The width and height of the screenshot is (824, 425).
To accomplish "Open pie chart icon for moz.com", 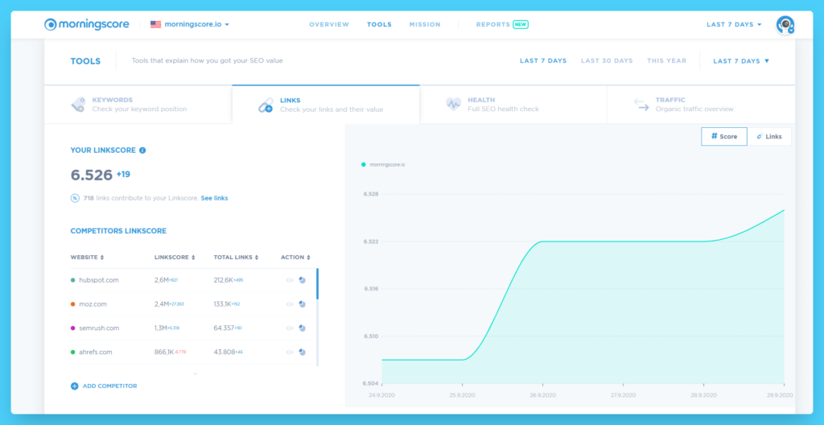I will tap(303, 304).
